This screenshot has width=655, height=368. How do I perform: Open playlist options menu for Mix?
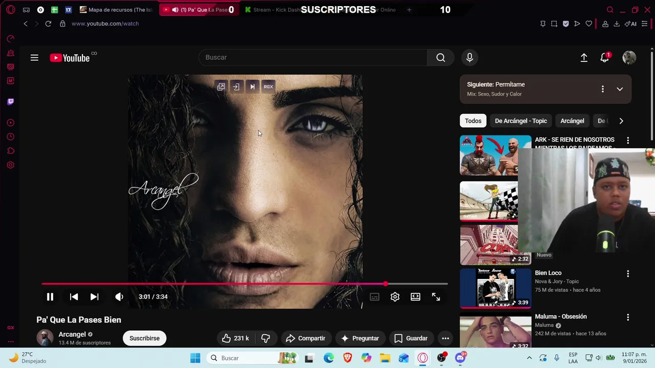pyautogui.click(x=602, y=89)
